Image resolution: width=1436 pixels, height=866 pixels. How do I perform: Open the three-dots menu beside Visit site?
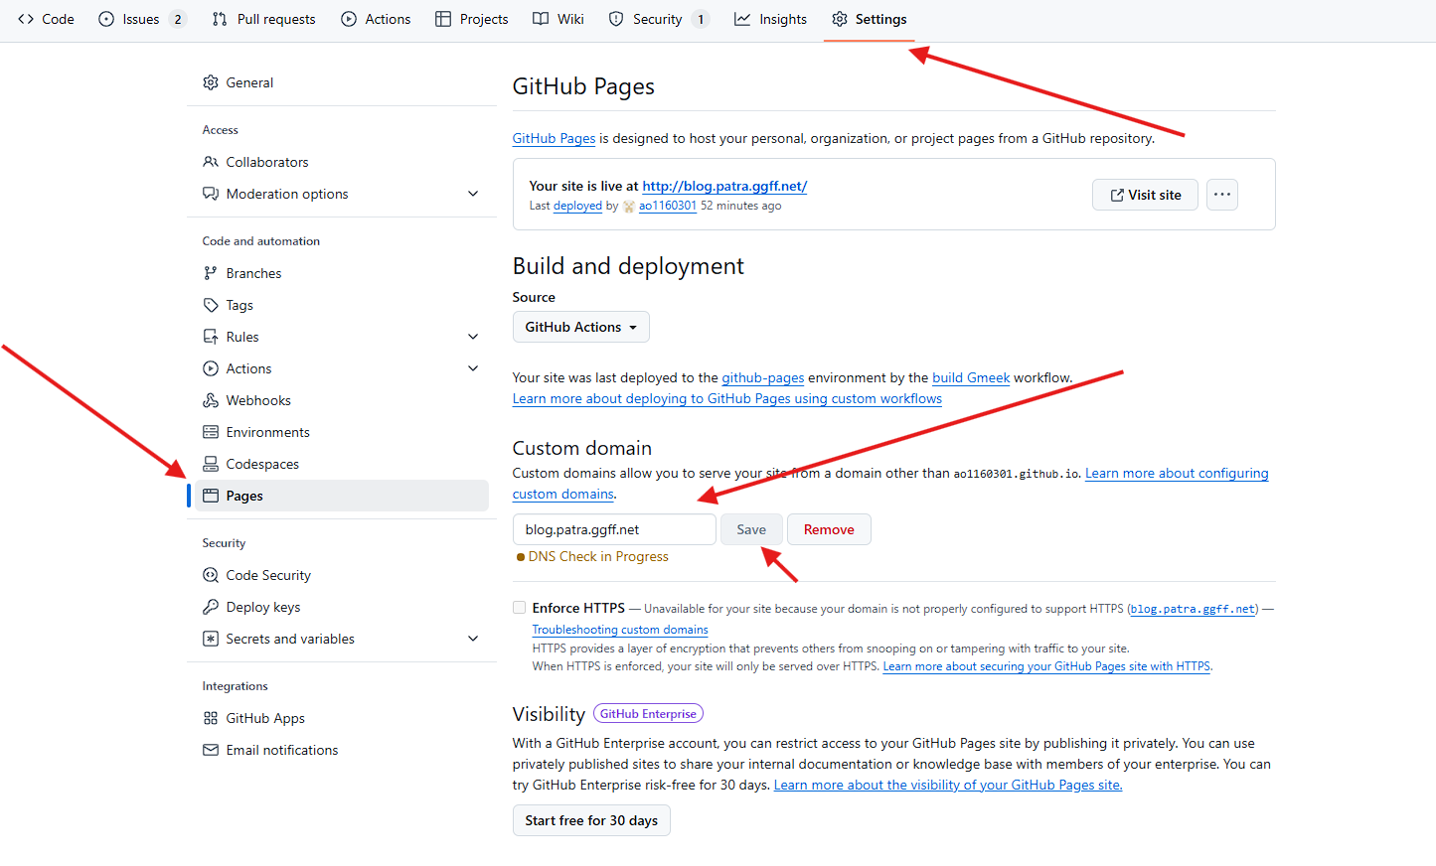[1222, 195]
